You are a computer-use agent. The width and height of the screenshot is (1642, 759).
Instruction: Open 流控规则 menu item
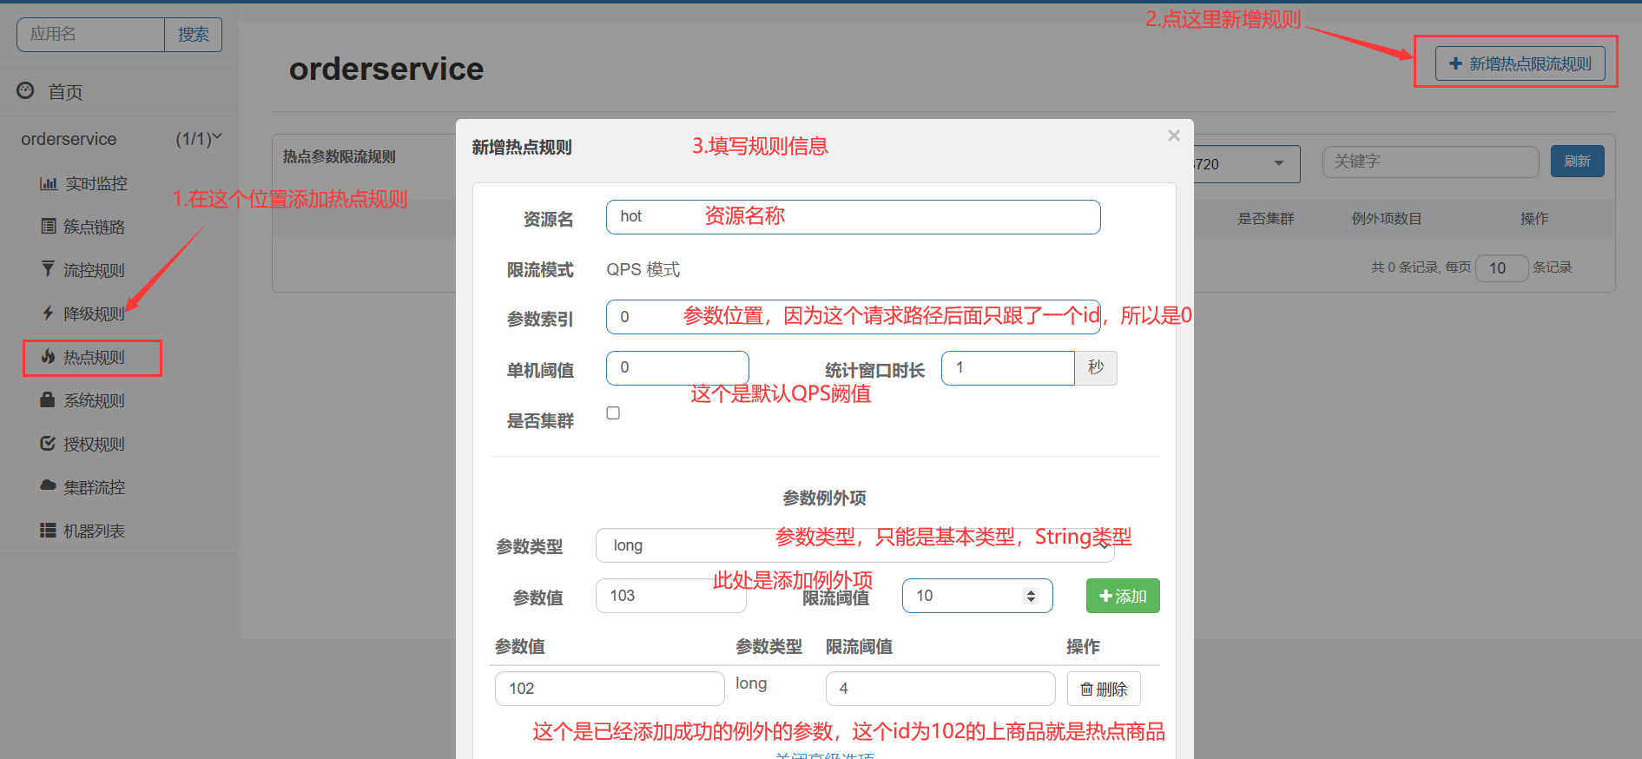point(94,270)
